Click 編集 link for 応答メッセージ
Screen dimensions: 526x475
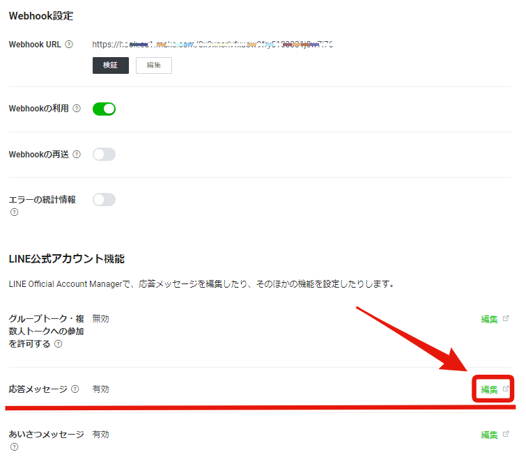[489, 389]
